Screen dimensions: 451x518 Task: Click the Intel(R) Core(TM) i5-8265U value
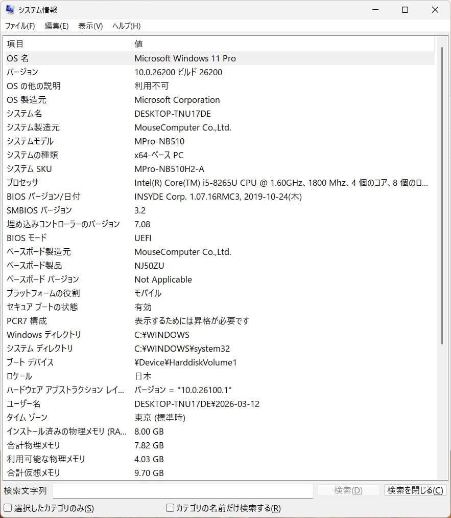click(281, 183)
